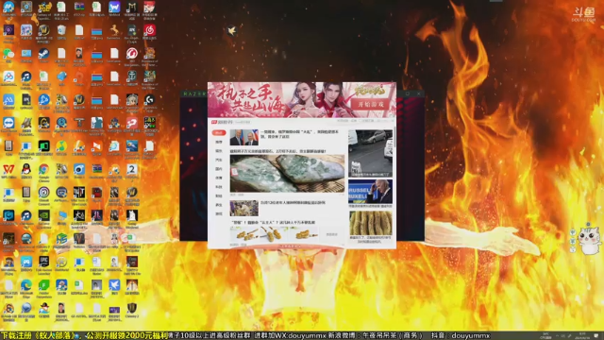This screenshot has width=604, height=340.
Task: Open the blue gamepad app icon
Action: coord(26,262)
